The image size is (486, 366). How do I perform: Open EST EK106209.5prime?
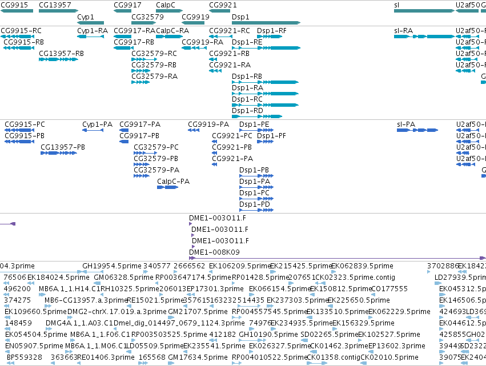(x=212, y=272)
